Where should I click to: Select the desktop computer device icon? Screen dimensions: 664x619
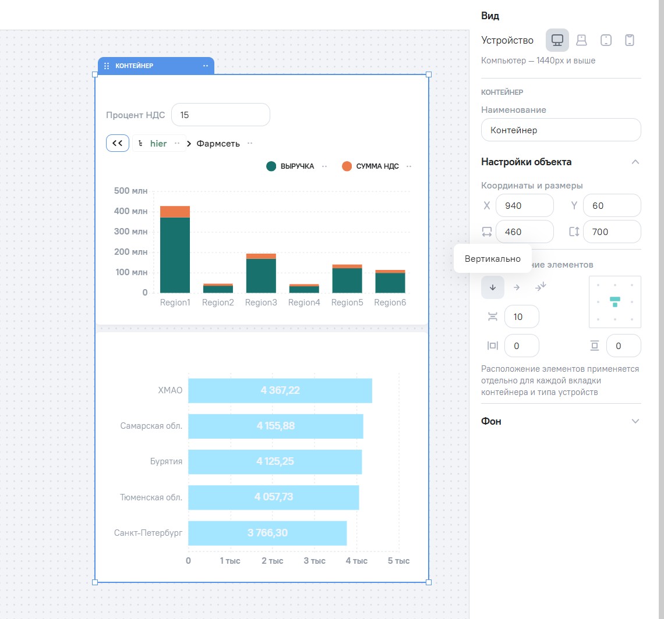(x=557, y=40)
